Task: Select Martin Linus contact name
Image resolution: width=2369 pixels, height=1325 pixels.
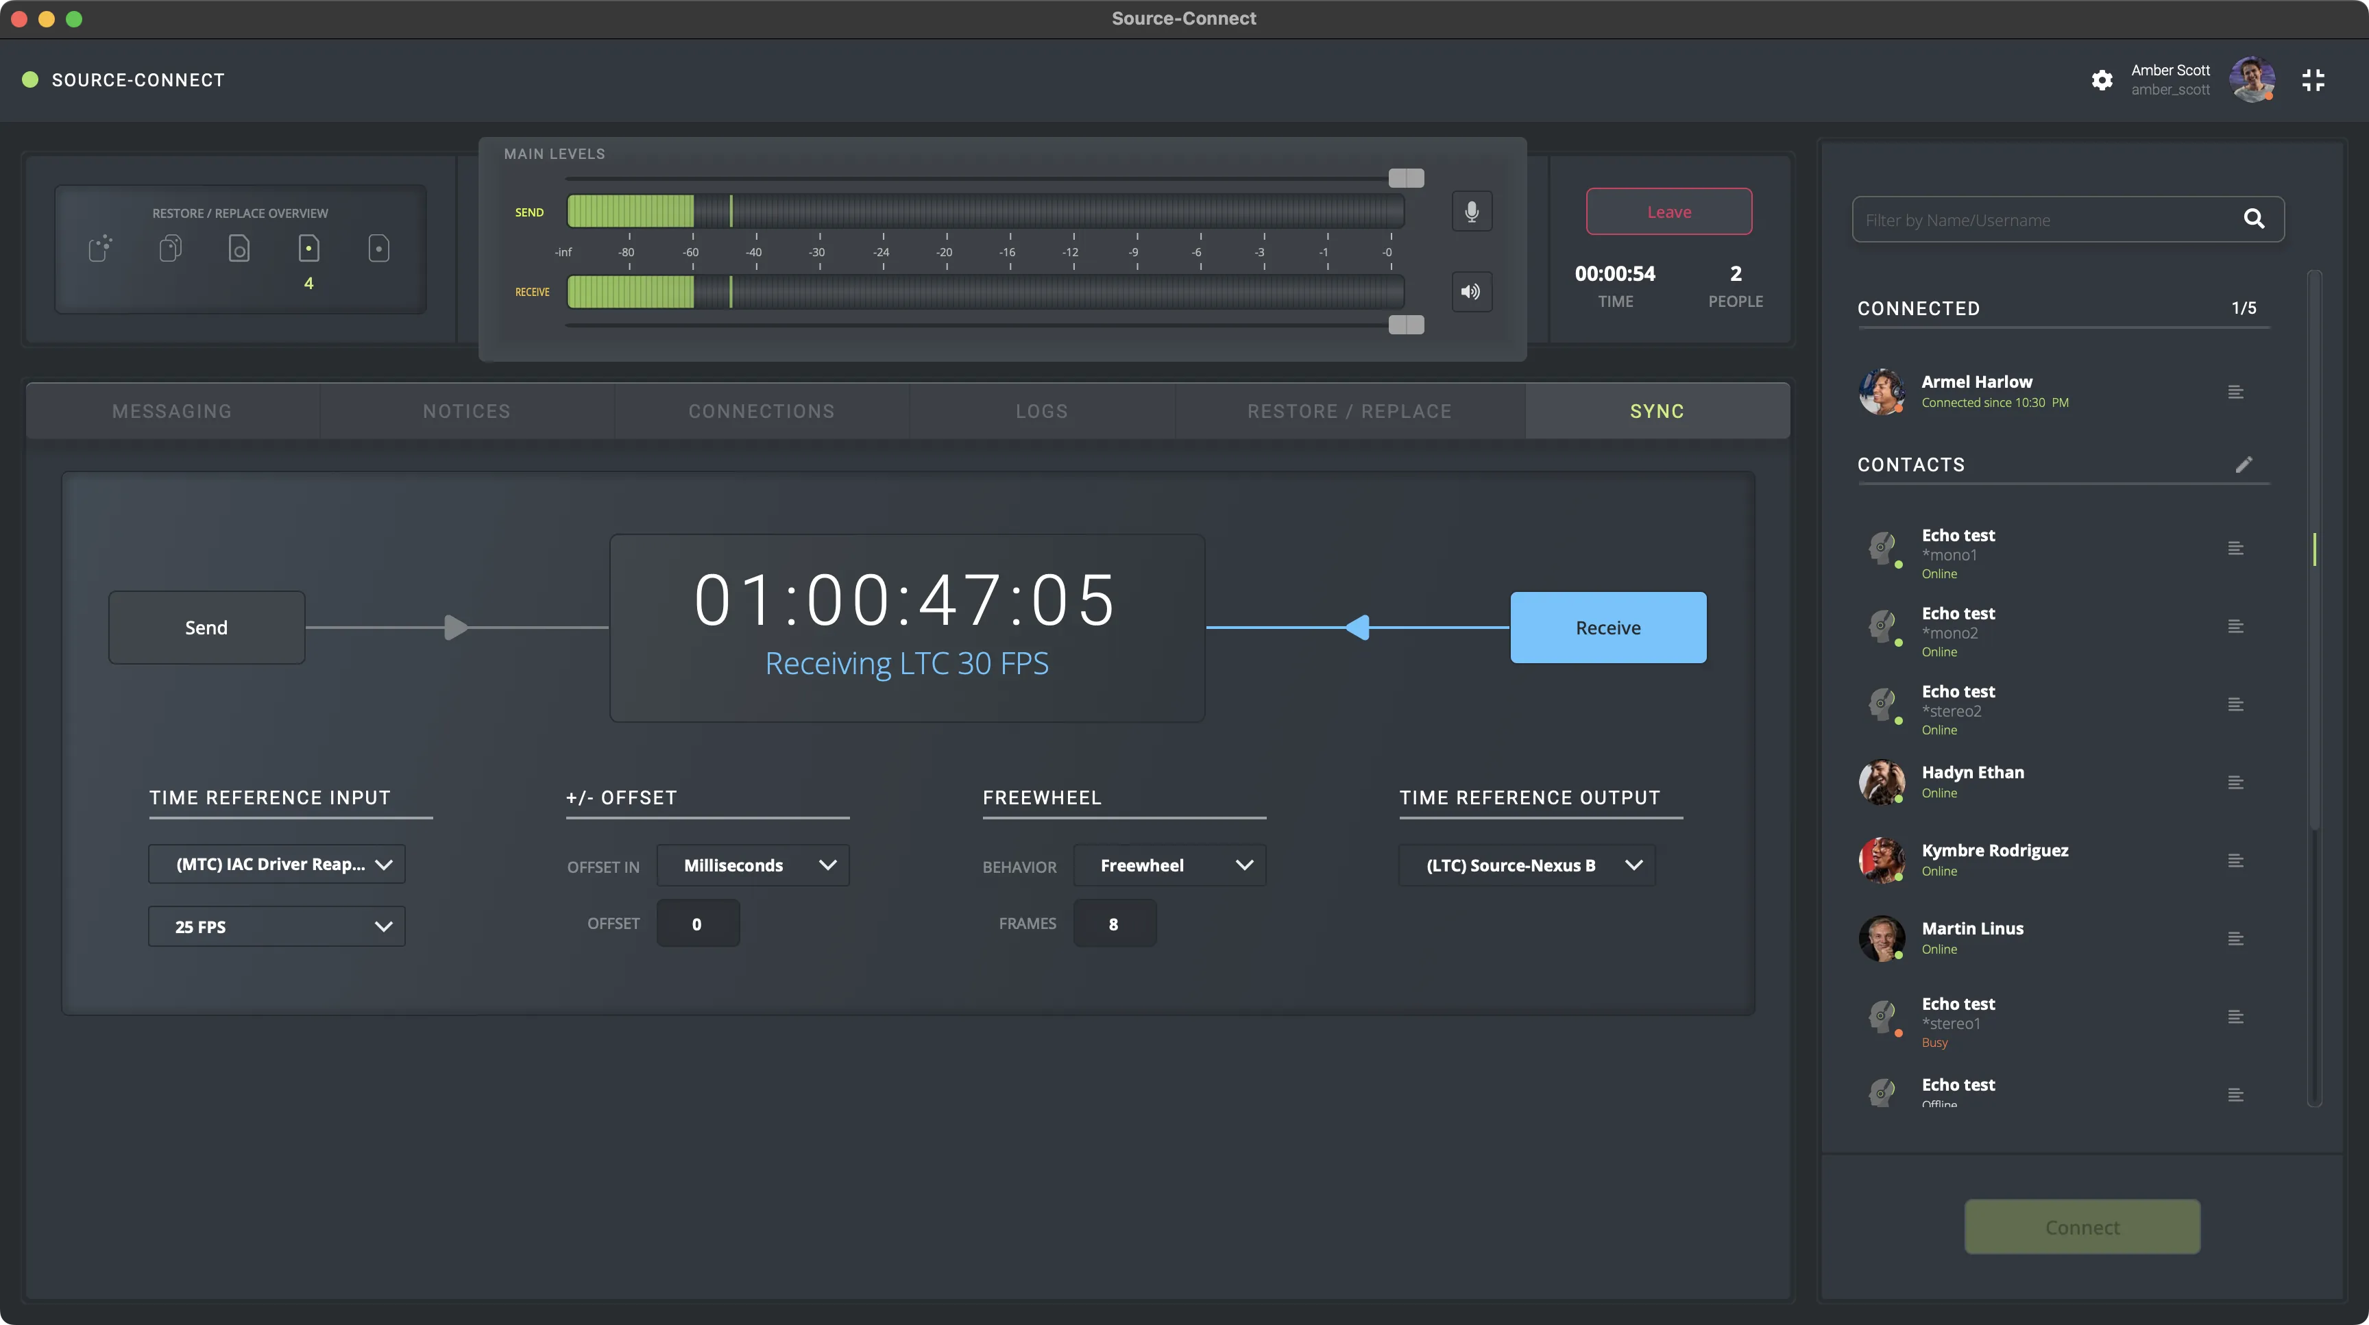Action: pos(1973,929)
